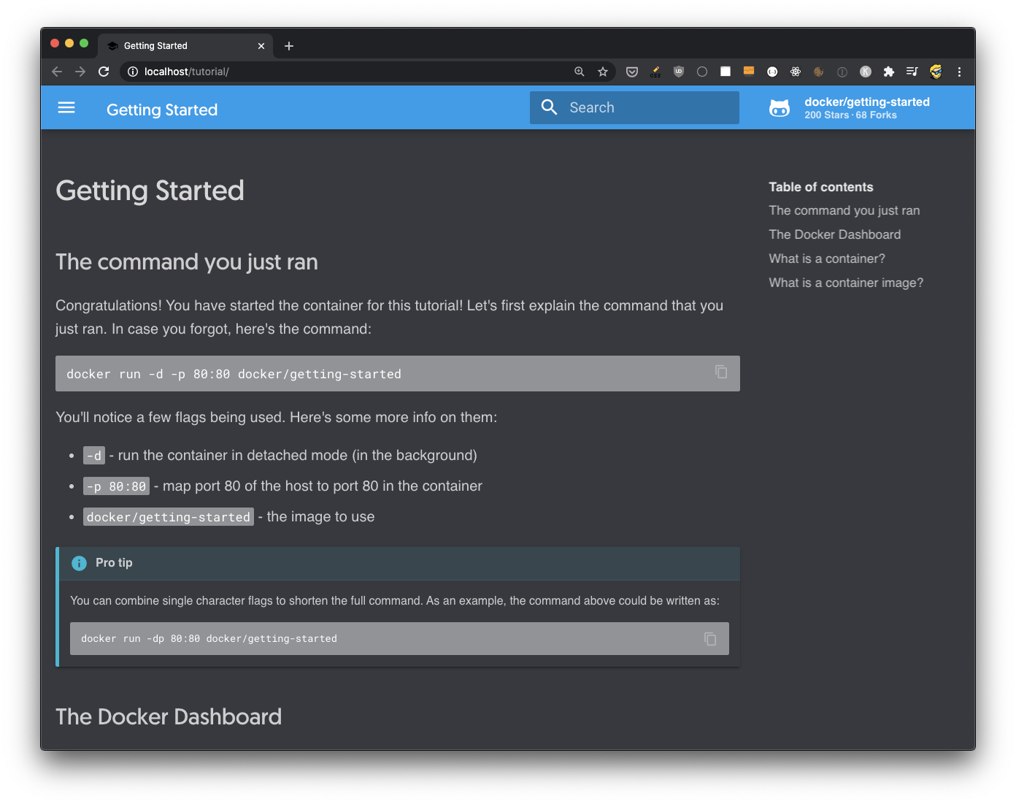Image resolution: width=1016 pixels, height=804 pixels.
Task: Open the uBlock Origin shield extension
Action: [x=679, y=72]
